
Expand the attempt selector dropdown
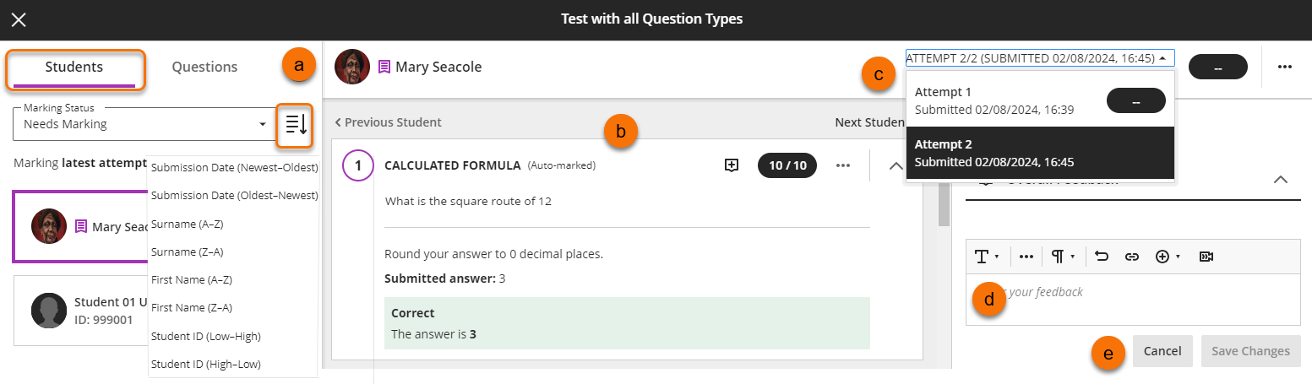pyautogui.click(x=1039, y=58)
